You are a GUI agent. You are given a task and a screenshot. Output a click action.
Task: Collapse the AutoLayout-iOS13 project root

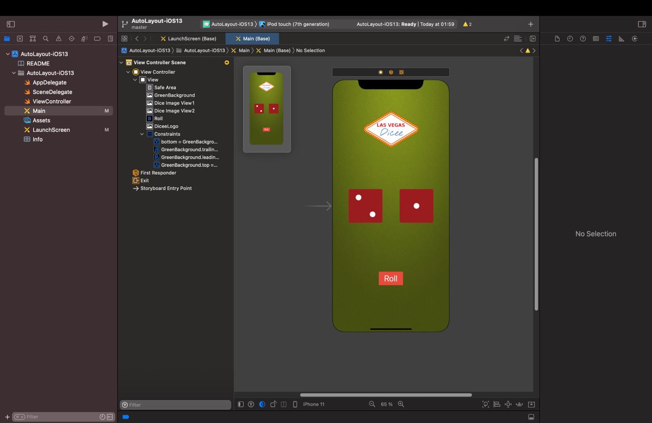pyautogui.click(x=8, y=54)
